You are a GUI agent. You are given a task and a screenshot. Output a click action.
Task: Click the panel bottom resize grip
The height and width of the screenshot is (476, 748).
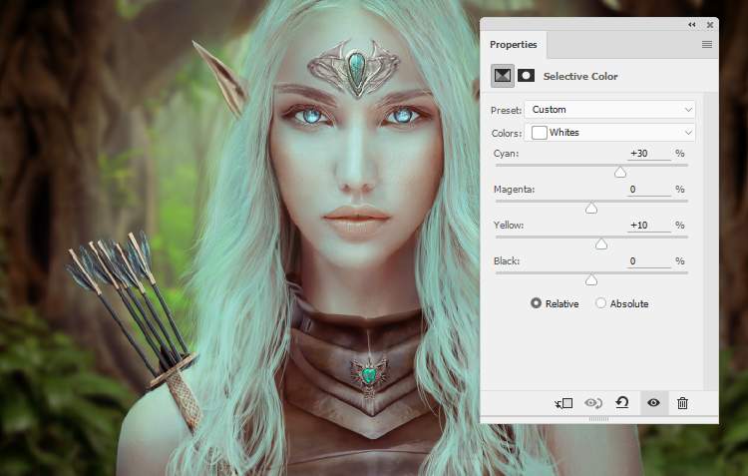[x=599, y=419]
